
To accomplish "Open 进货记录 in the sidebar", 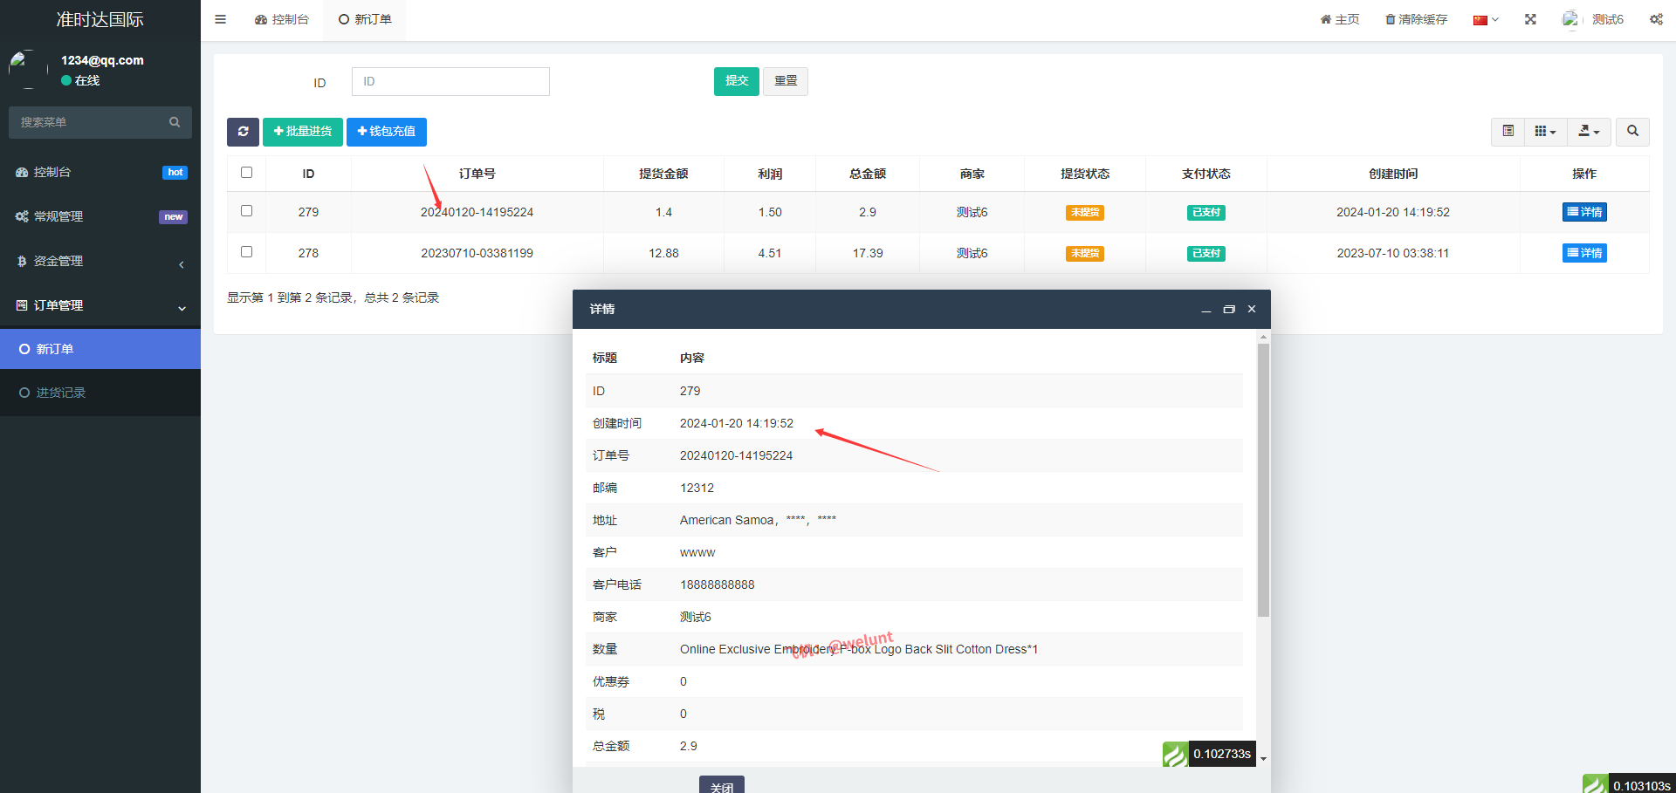I will pos(61,393).
